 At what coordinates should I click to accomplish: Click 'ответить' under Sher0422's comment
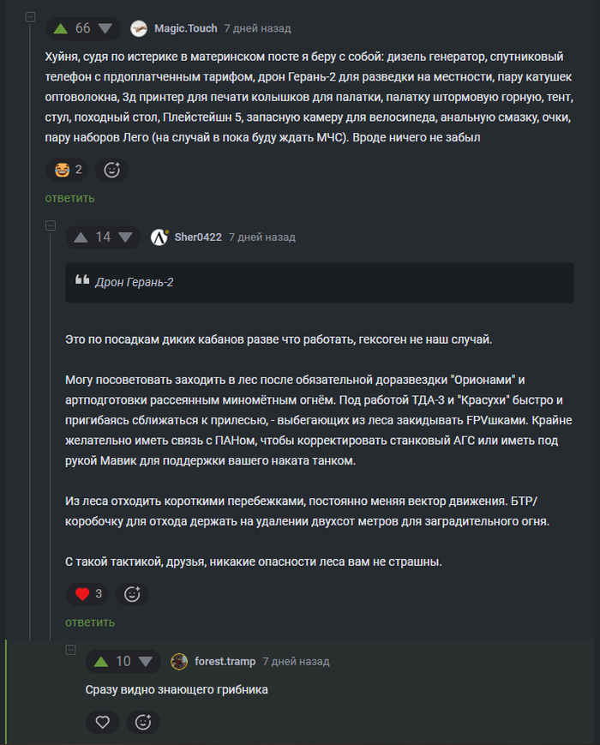click(x=90, y=622)
